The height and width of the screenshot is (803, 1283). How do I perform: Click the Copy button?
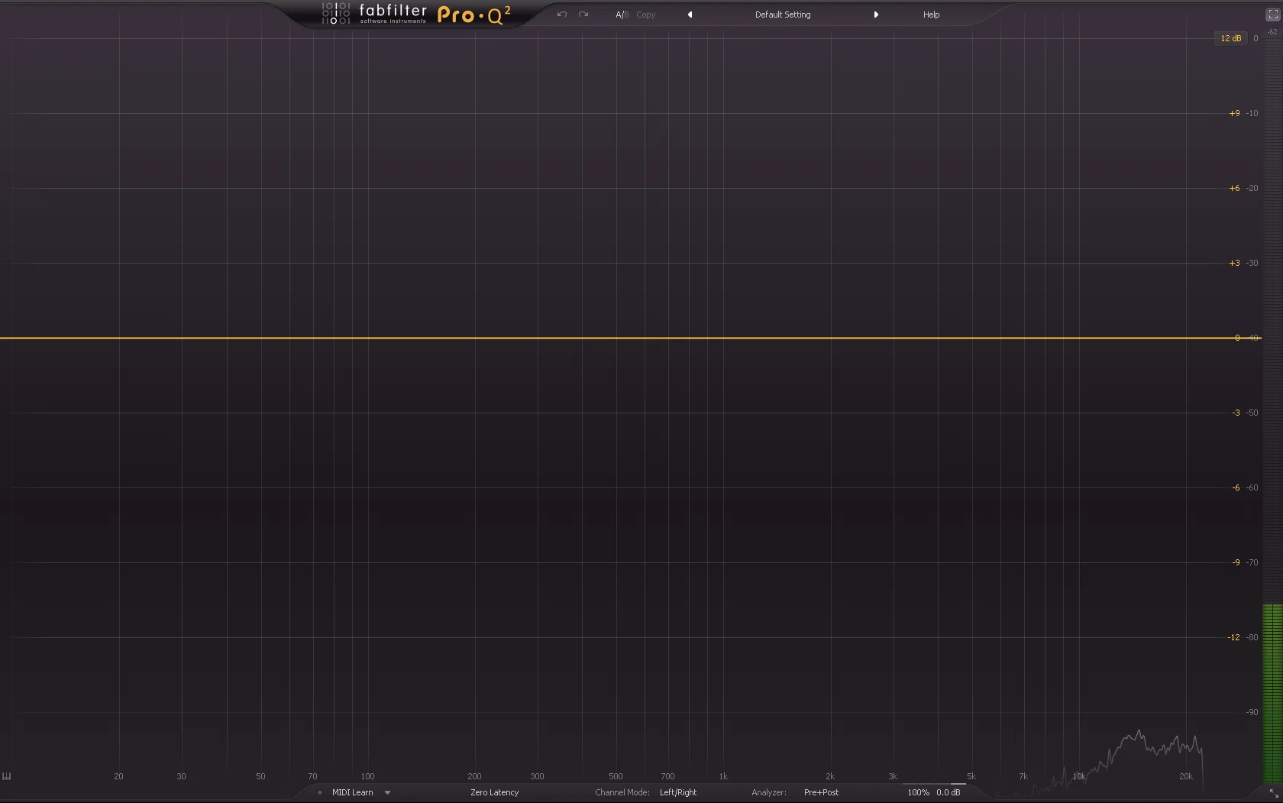pyautogui.click(x=646, y=15)
